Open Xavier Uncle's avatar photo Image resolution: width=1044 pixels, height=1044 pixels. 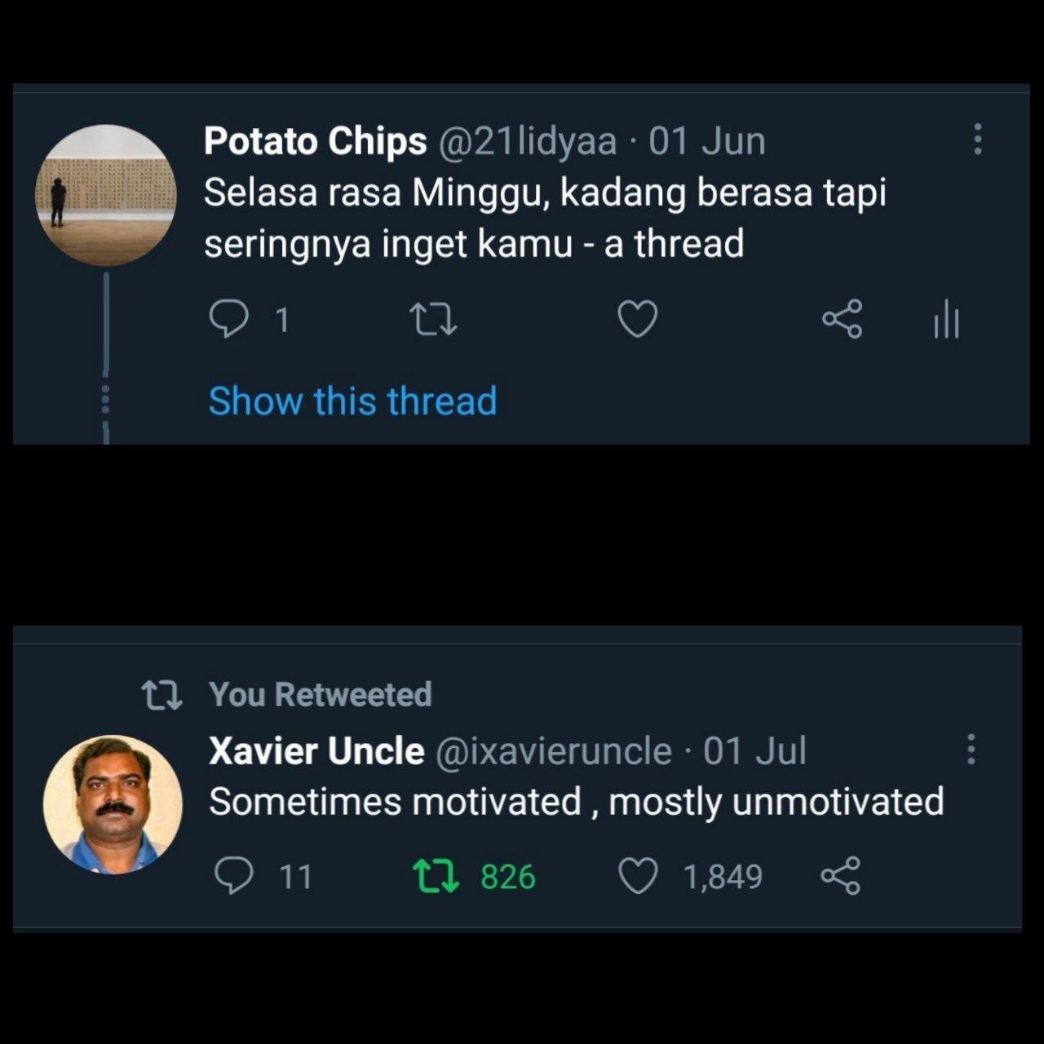tap(113, 805)
